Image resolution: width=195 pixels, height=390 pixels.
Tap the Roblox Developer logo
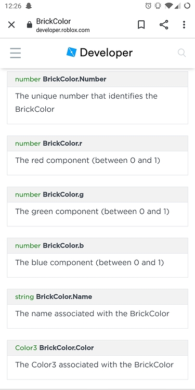pyautogui.click(x=99, y=53)
